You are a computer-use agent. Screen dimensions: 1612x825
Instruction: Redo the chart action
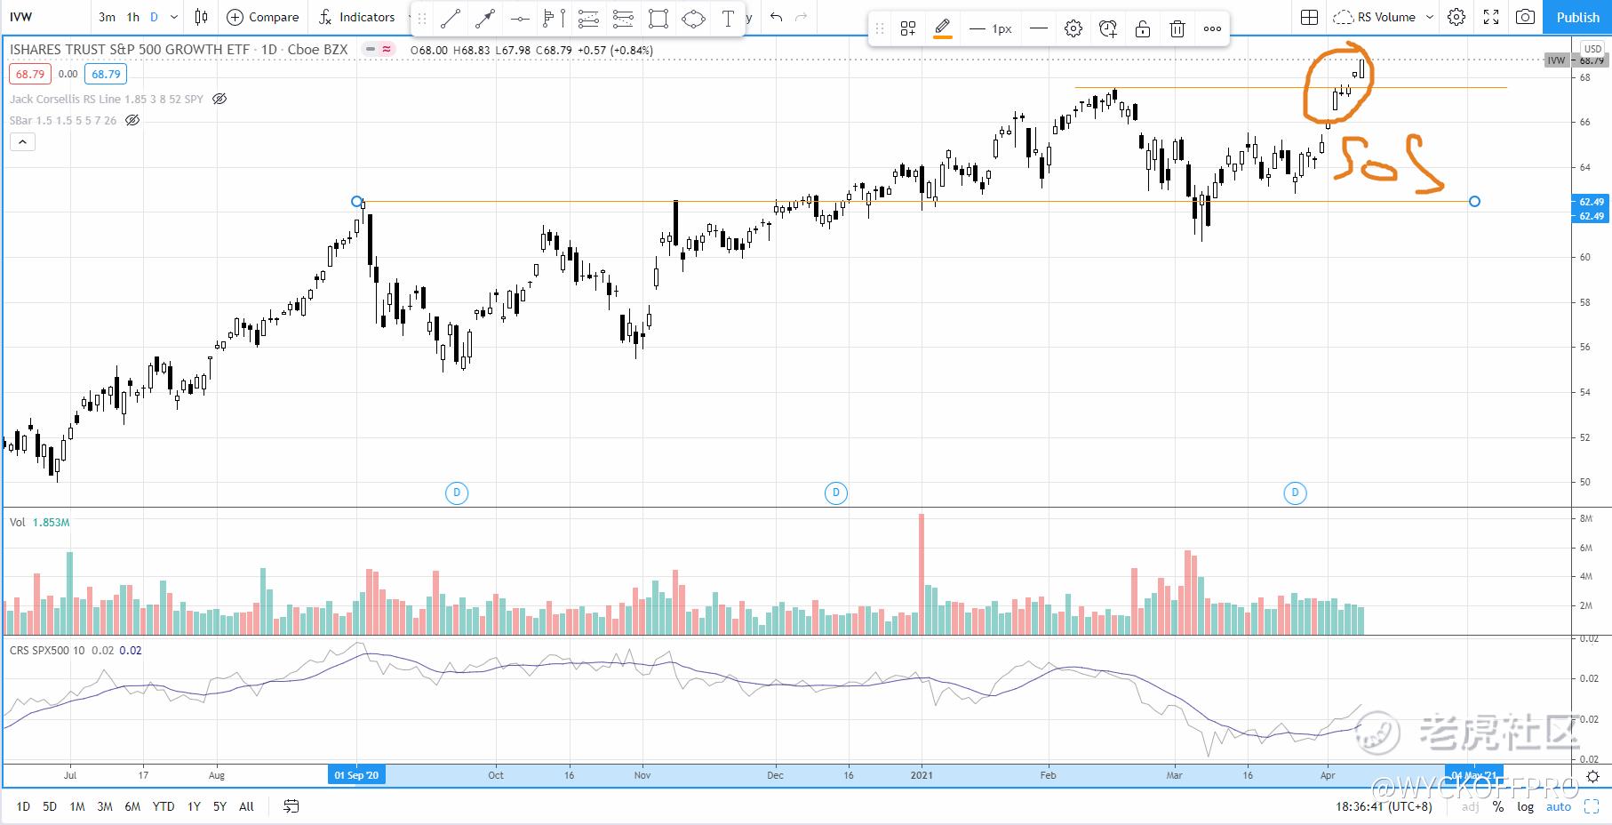pos(802,17)
